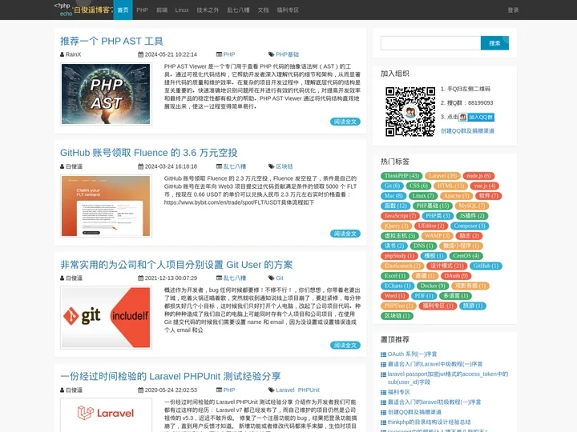Image resolution: width=577 pixels, height=432 pixels.
Task: Open article about Git User 设置方案
Action: point(176,265)
